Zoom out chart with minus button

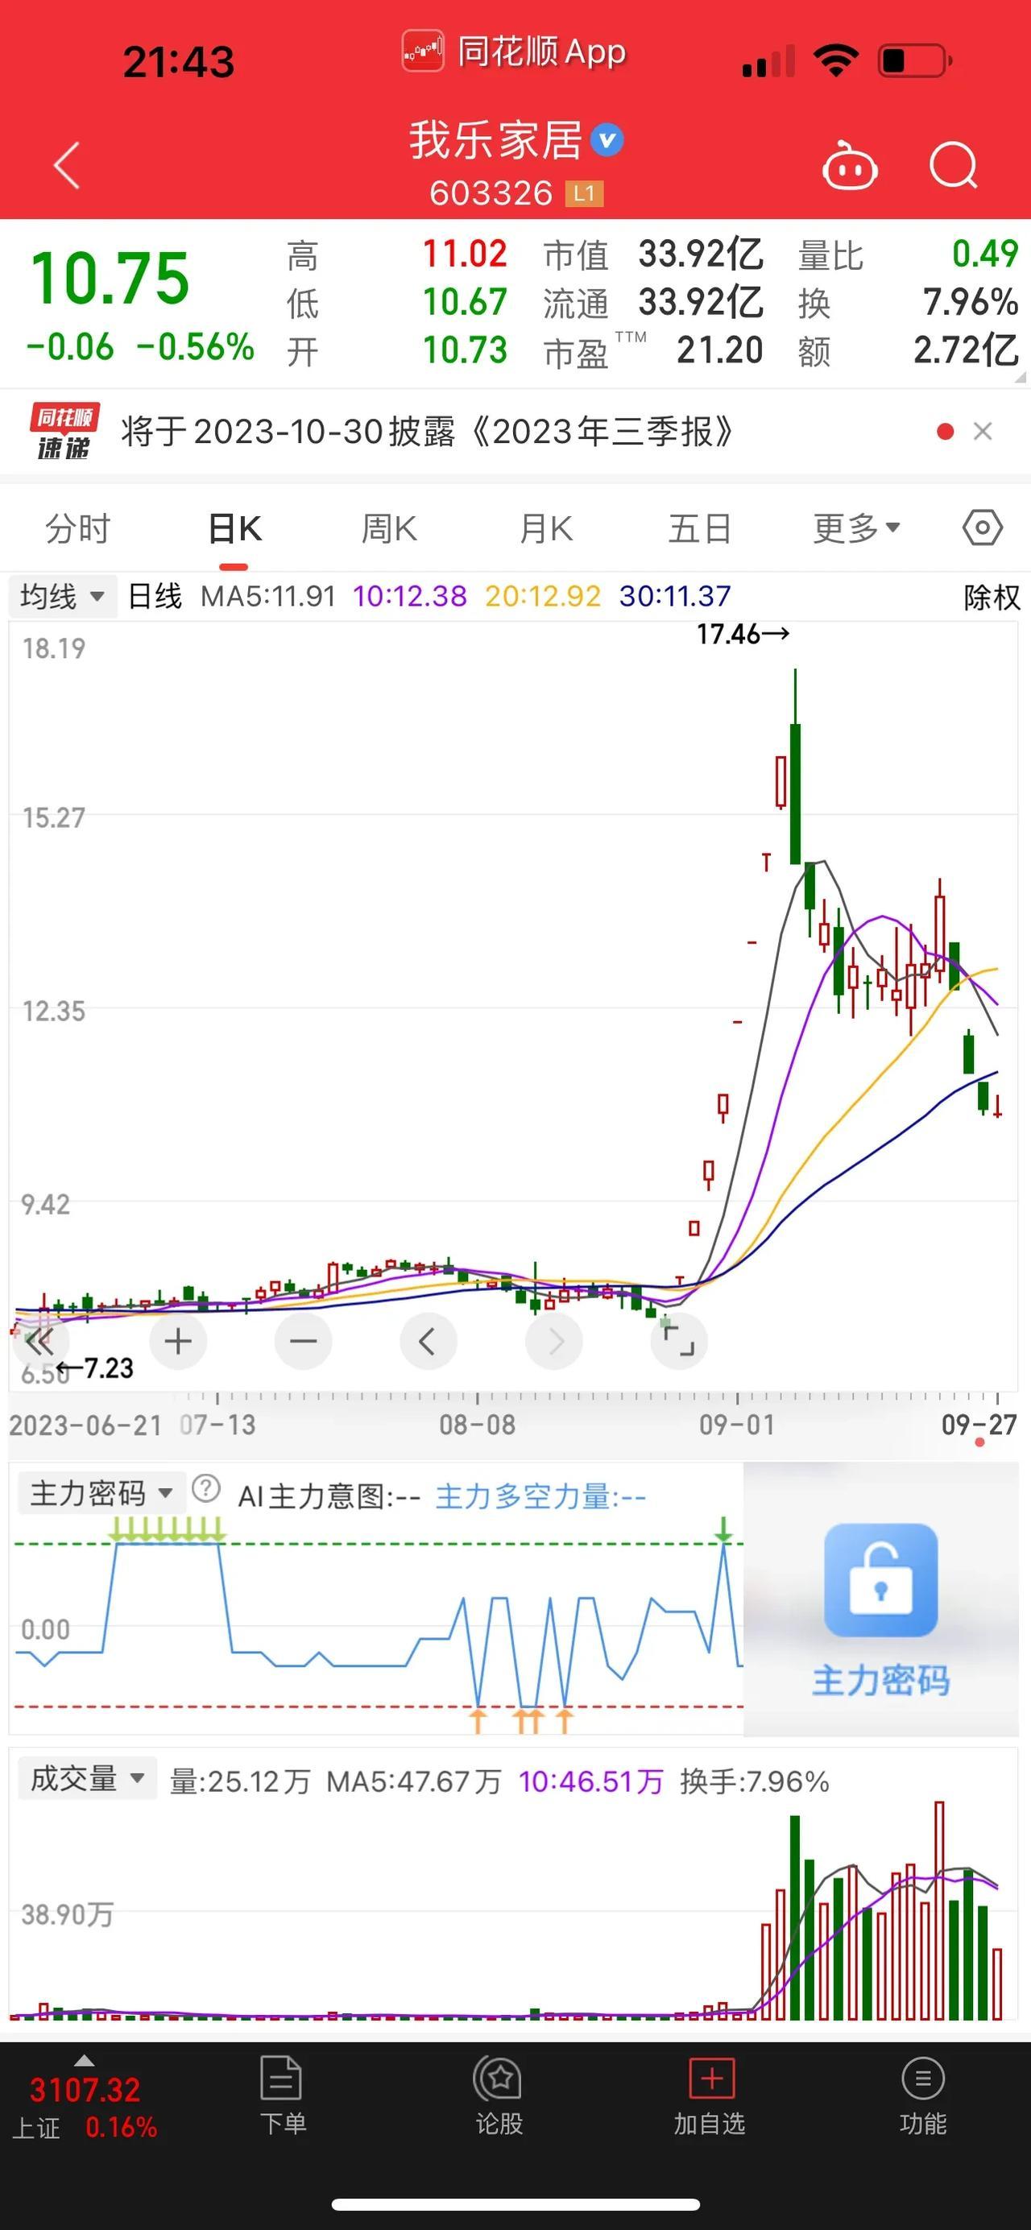tap(303, 1342)
